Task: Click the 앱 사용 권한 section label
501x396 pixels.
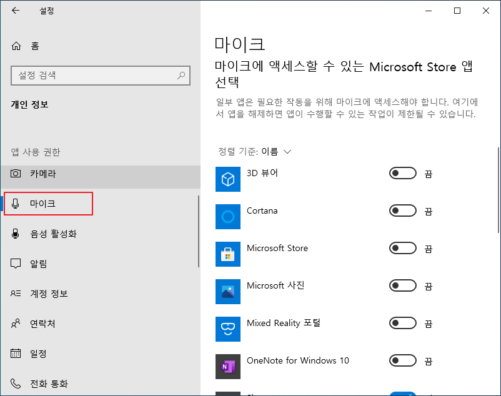Action: click(36, 152)
